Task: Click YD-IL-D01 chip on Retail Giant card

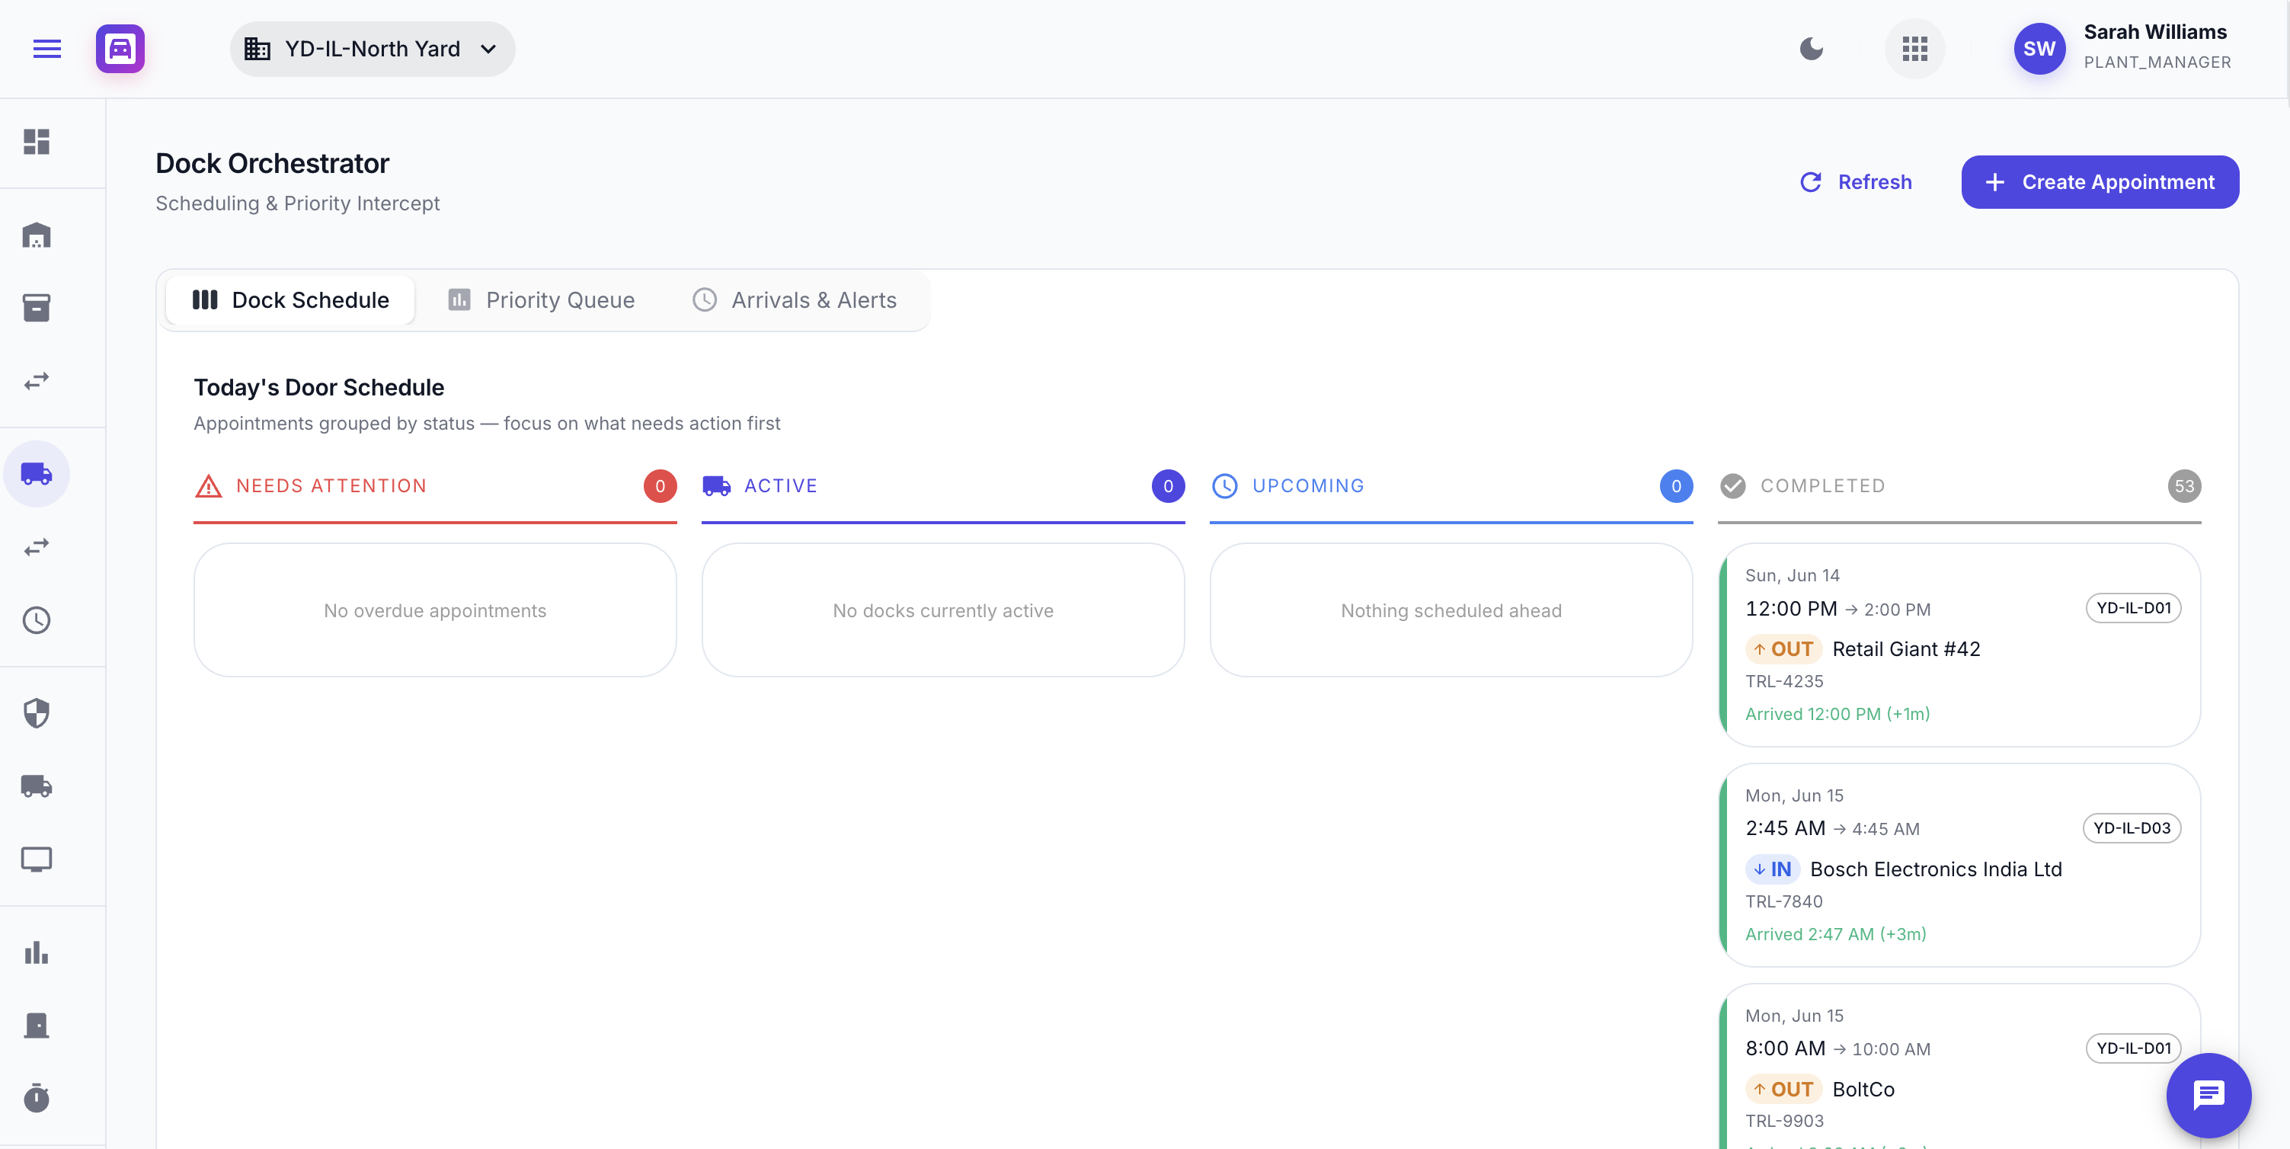Action: 2132,608
